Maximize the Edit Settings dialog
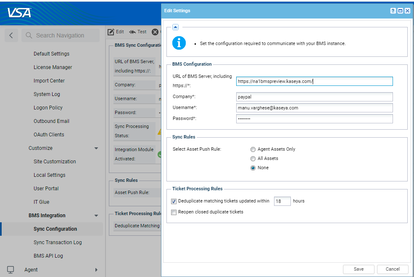 point(400,11)
